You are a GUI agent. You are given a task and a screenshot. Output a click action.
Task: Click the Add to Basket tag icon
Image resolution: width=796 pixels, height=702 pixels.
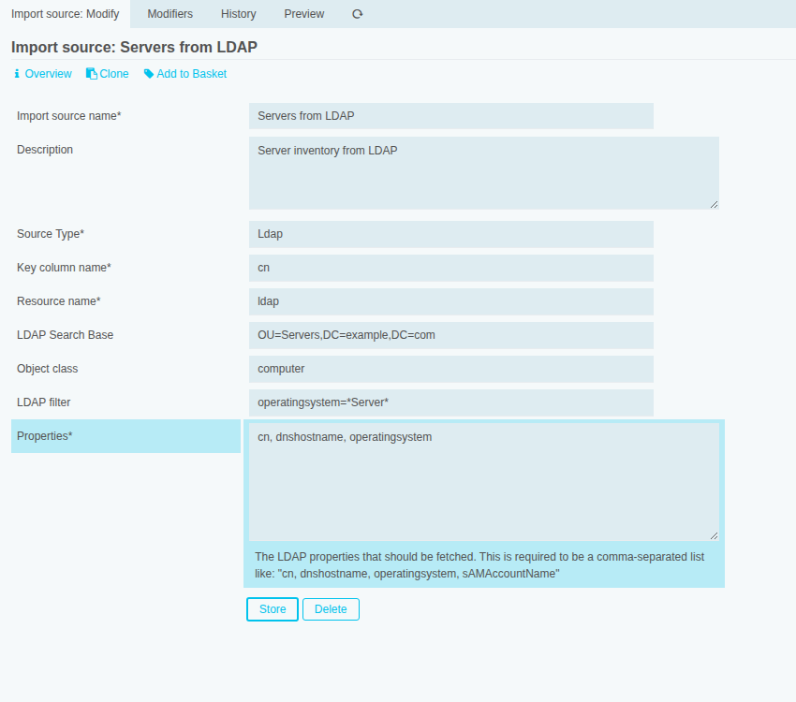(149, 74)
